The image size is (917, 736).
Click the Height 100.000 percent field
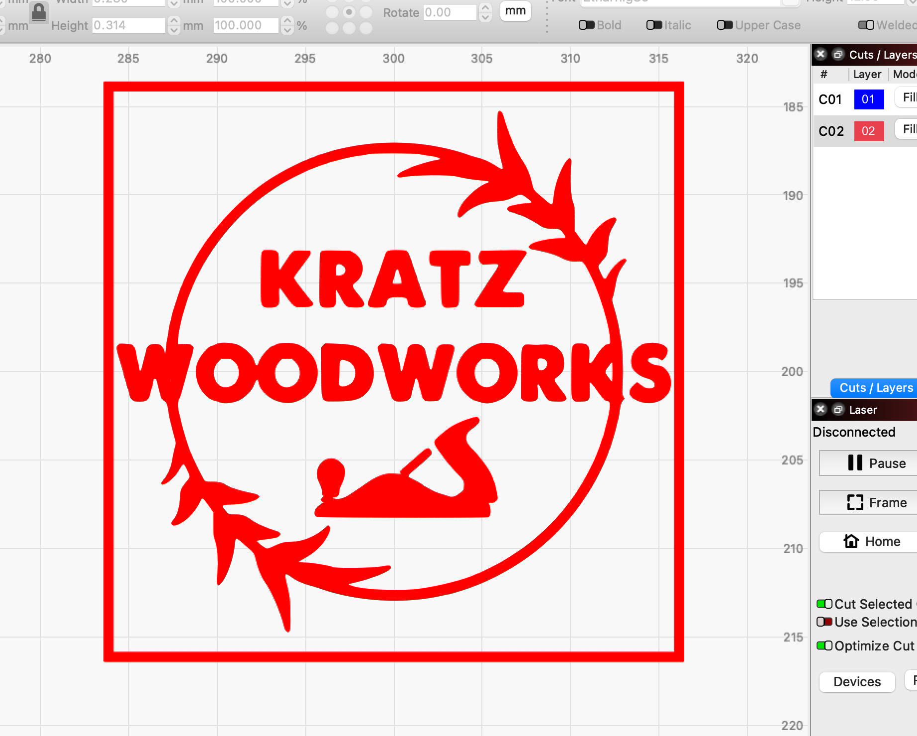pyautogui.click(x=246, y=25)
